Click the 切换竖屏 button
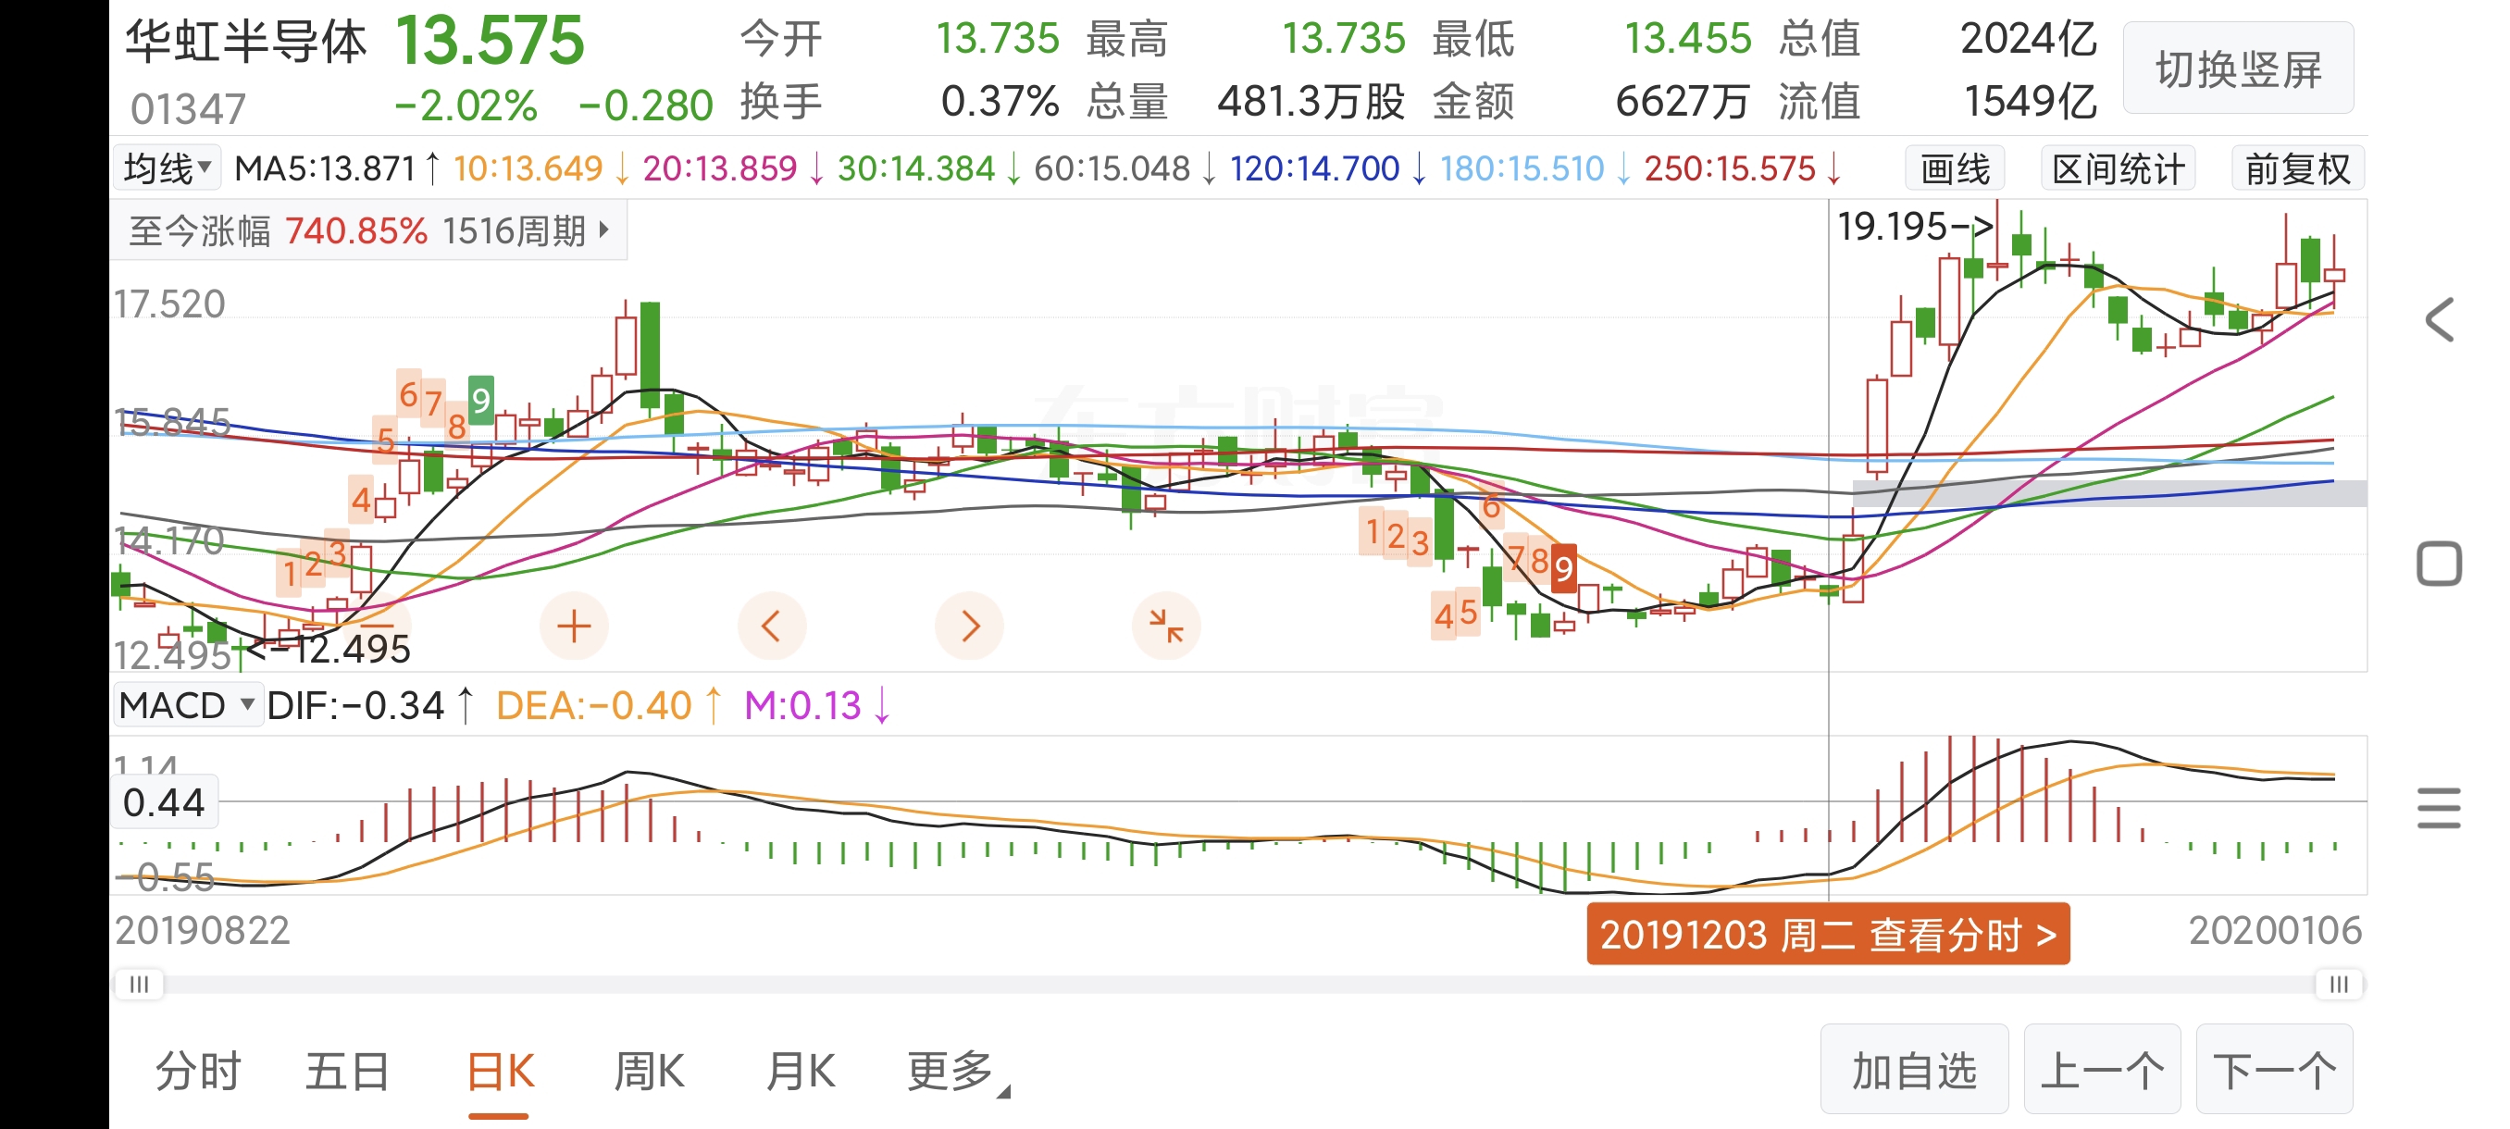The height and width of the screenshot is (1129, 2510). (x=2238, y=70)
